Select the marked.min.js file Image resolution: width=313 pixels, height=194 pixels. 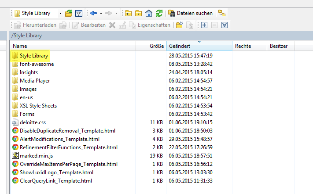[37, 156]
